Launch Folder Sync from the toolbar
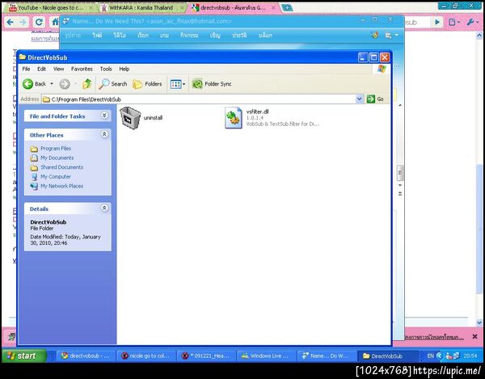Image resolution: width=485 pixels, height=379 pixels. (212, 84)
